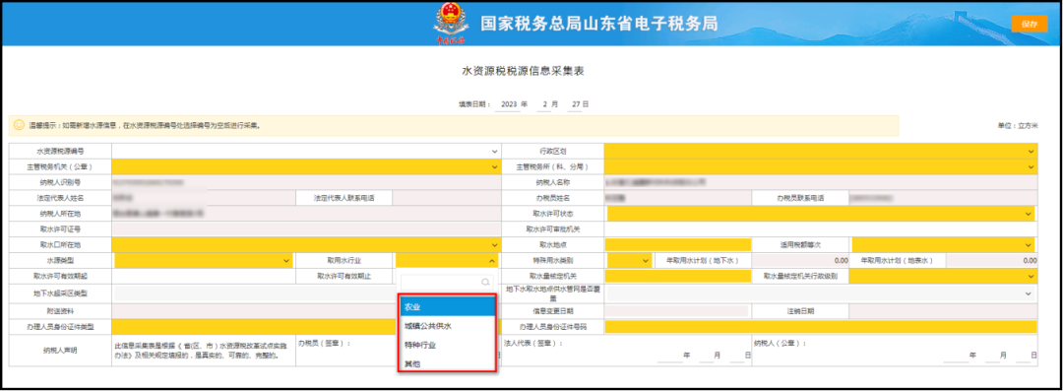Viewport: 1063px width, 391px height.
Task: Expand the 特殊用水类别 dropdown
Action: click(629, 260)
